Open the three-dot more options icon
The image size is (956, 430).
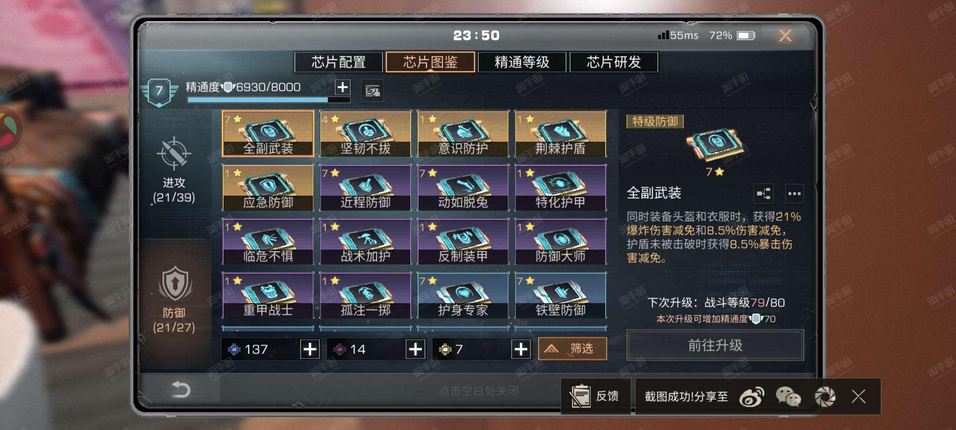tap(794, 193)
